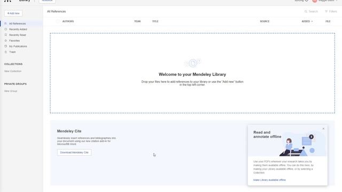Screen dimensions: 342x192
Task: Click the Add new button
Action: click(13, 13)
